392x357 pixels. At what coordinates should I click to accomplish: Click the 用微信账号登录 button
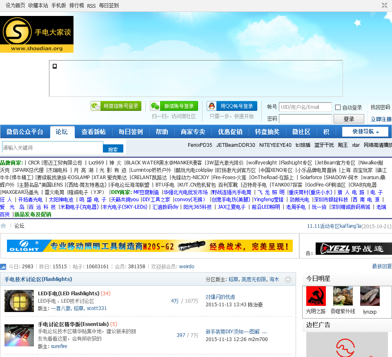(x=116, y=106)
